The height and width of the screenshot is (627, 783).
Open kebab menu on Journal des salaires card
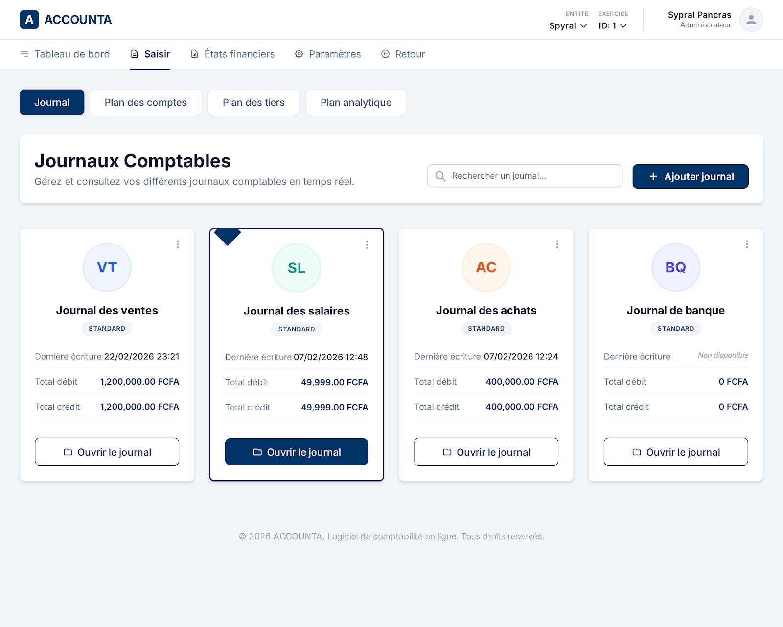click(367, 244)
